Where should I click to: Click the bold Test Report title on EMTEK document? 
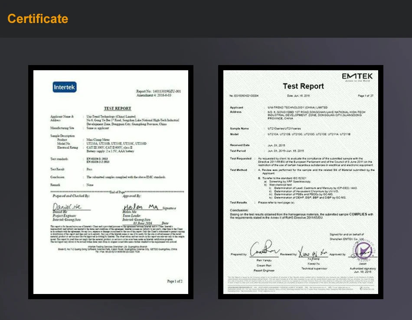pos(303,86)
